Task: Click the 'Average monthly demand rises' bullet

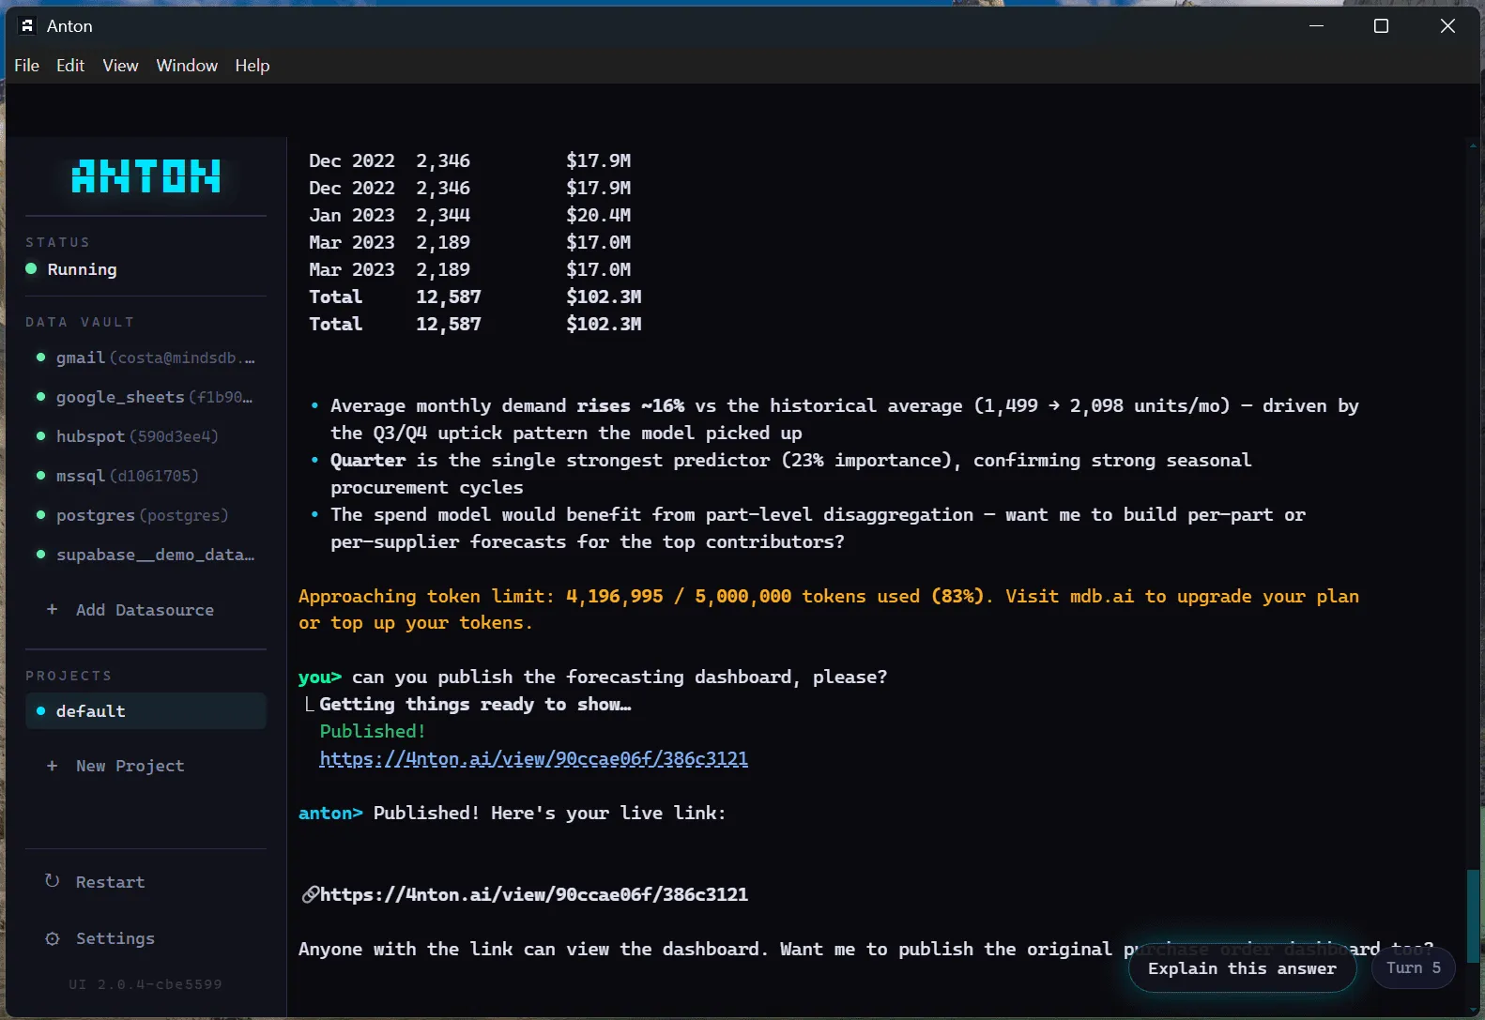Action: coord(835,419)
